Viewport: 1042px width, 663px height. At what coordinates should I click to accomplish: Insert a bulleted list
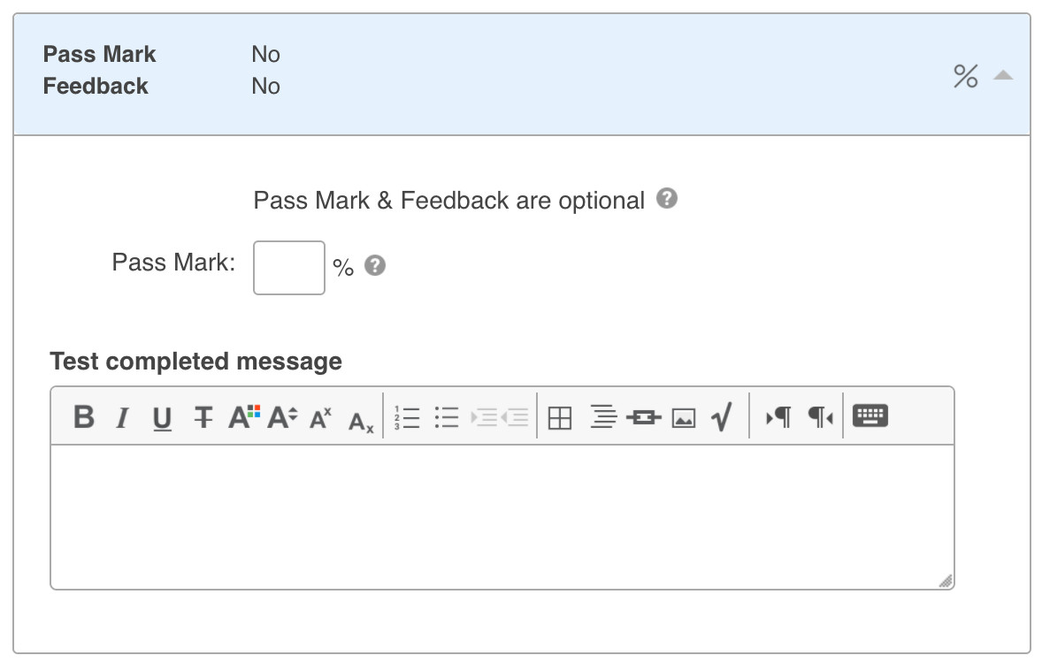[447, 417]
